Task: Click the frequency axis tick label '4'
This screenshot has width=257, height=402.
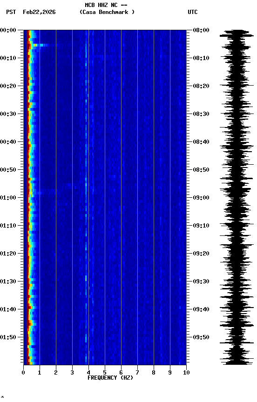Action: 88,373
